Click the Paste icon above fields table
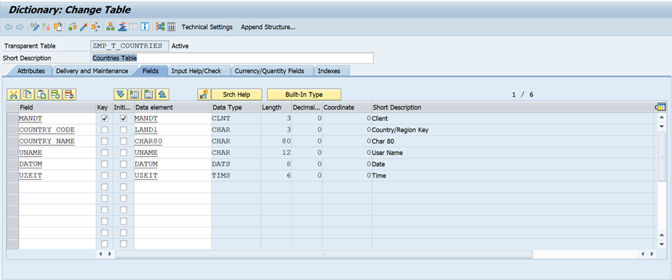The image size is (672, 280). coord(41,95)
